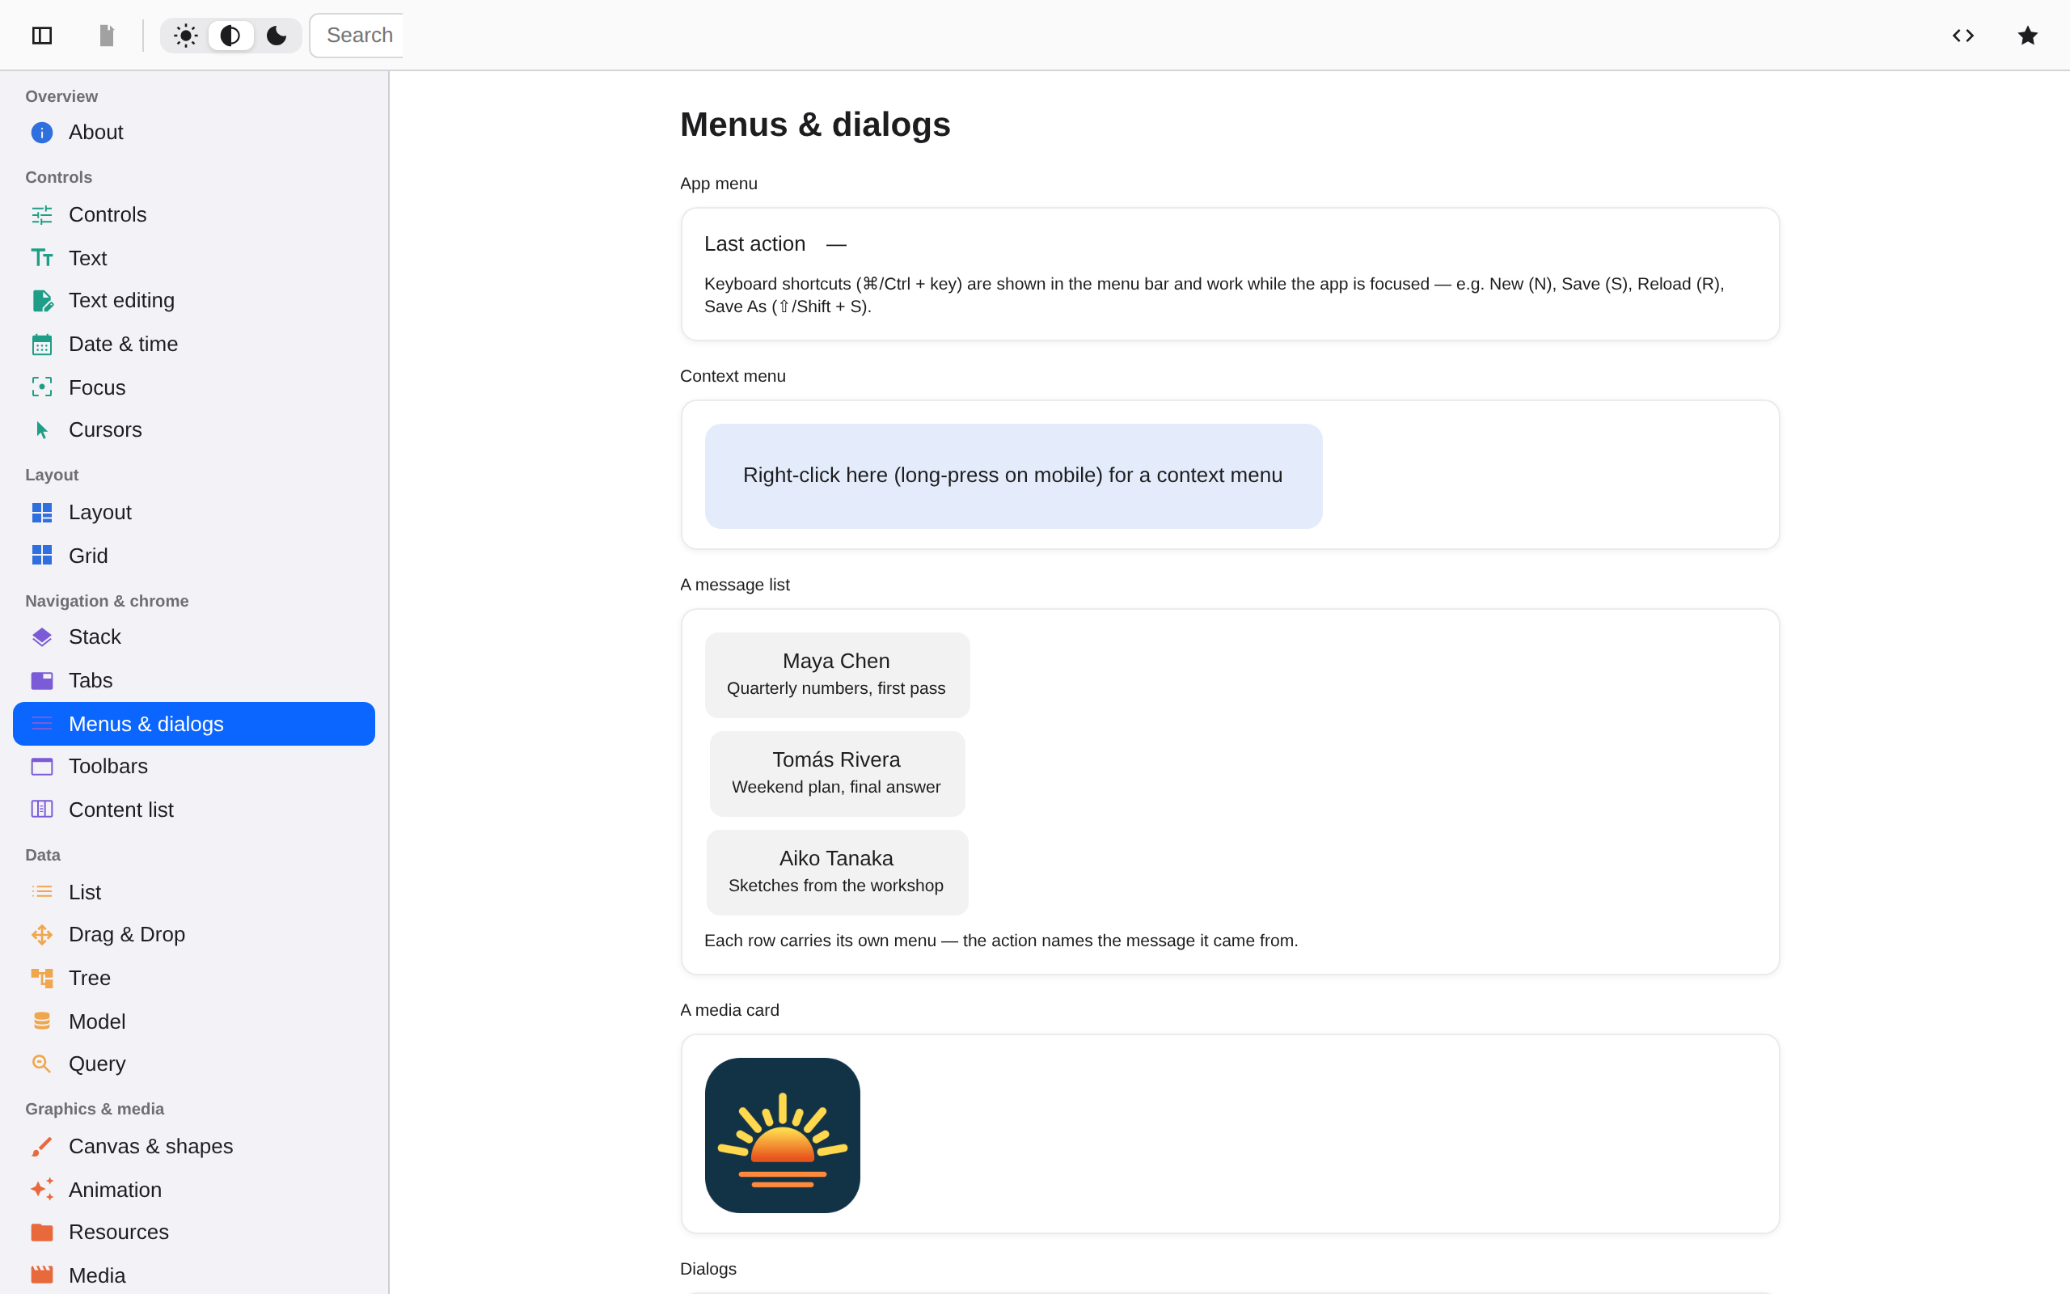Click the Controls sliders icon
This screenshot has width=2070, height=1294.
(42, 215)
